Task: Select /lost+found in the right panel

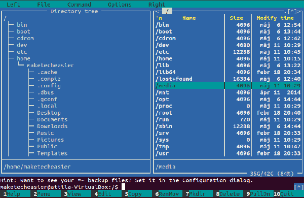Action: (x=228, y=79)
